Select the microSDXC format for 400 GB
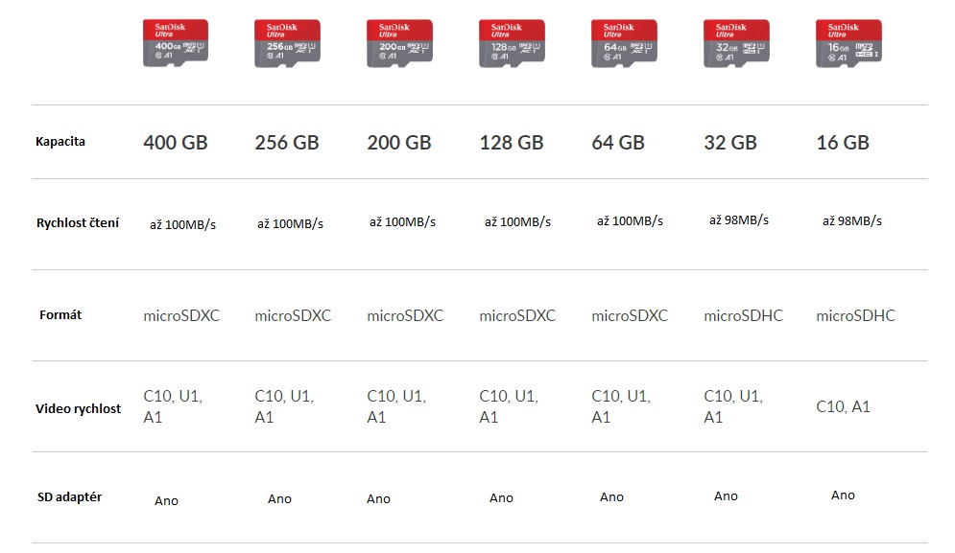Screen dimensions: 955x553 [181, 315]
